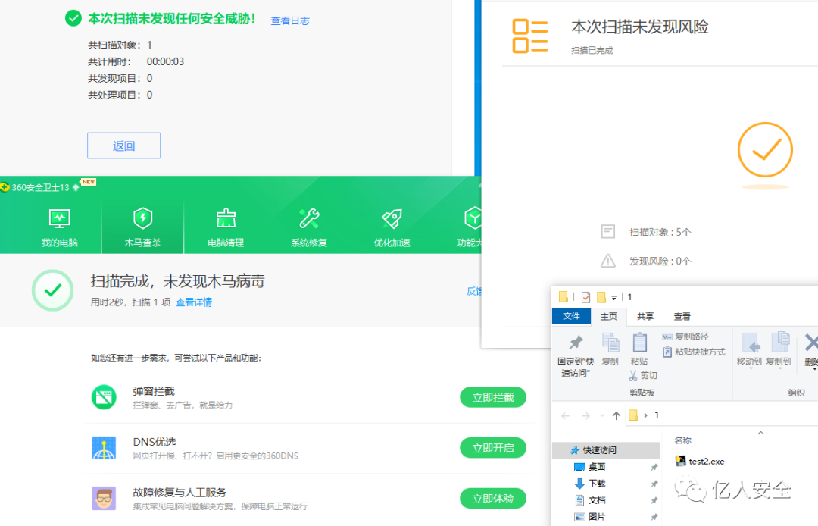Click the 弹窗拦截 popup blocker icon
818x526 pixels.
point(104,396)
